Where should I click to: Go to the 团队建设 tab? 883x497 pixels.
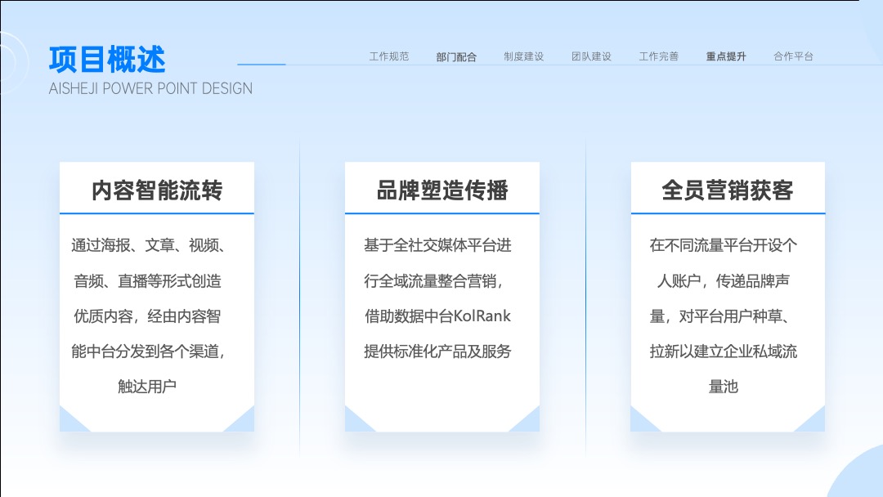pyautogui.click(x=591, y=56)
